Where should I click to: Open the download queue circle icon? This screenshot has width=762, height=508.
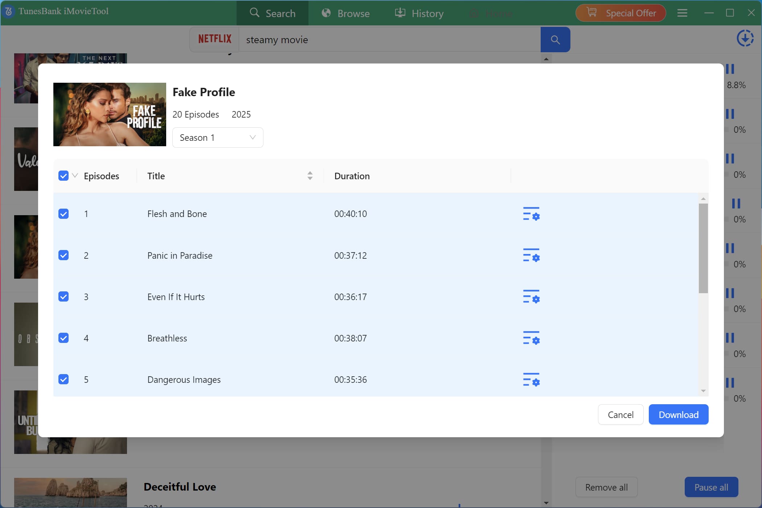tap(745, 38)
